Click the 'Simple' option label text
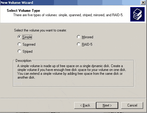 coord(27,37)
